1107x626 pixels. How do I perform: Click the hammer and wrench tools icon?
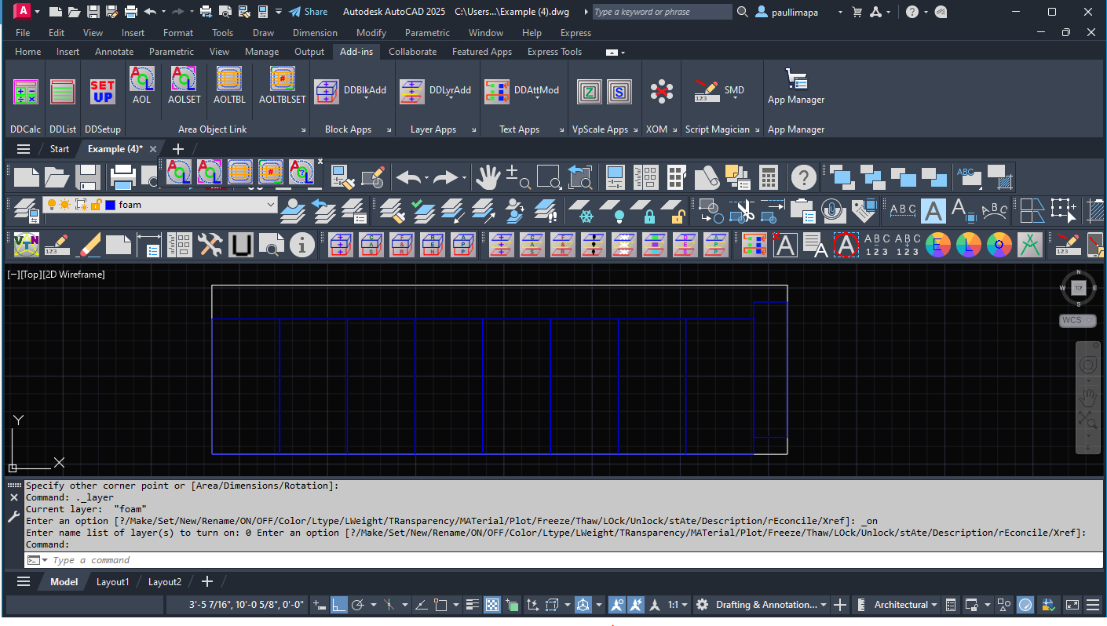point(210,245)
